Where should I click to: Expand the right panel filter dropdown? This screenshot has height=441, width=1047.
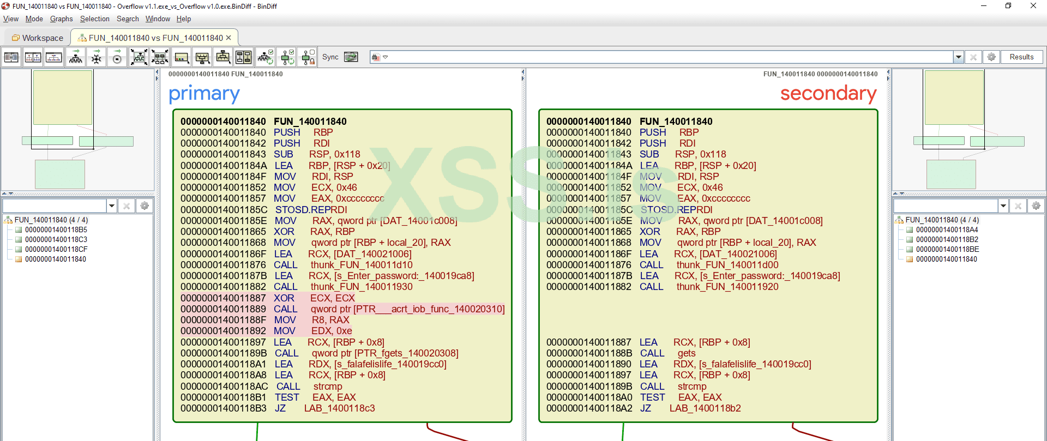(x=1003, y=206)
